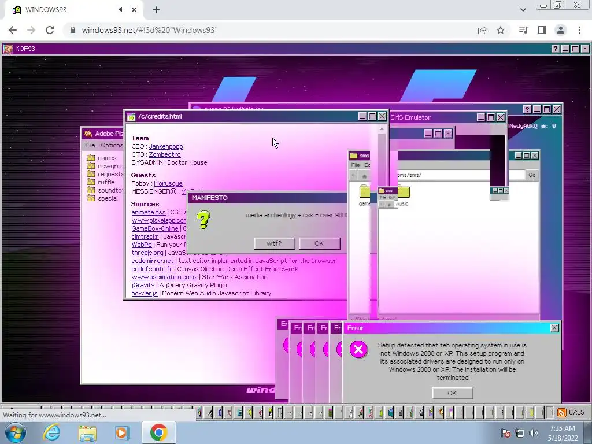Open the Chrome profile avatar
The width and height of the screenshot is (592, 444).
coord(561,30)
